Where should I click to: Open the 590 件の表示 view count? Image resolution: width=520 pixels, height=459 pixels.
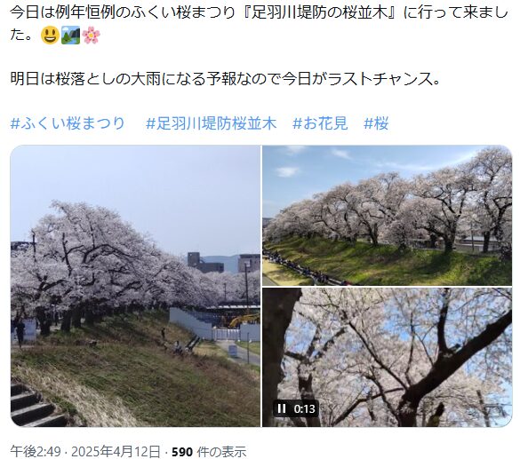click(x=209, y=451)
